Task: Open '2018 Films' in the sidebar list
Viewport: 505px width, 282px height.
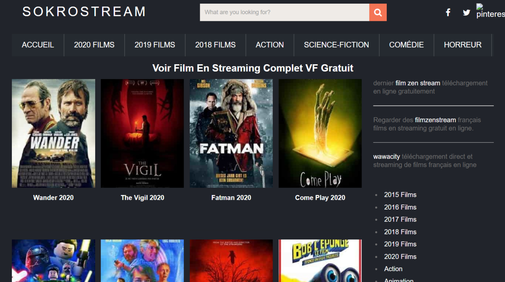Action: 400,232
